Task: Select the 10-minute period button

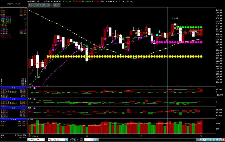Action: pyautogui.click(x=37, y=5)
